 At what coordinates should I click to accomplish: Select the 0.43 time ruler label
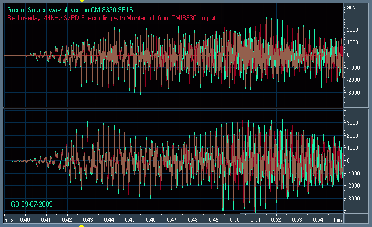pos(88,220)
